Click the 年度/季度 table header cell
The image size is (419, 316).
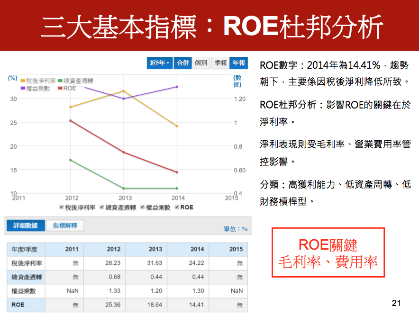point(27,249)
